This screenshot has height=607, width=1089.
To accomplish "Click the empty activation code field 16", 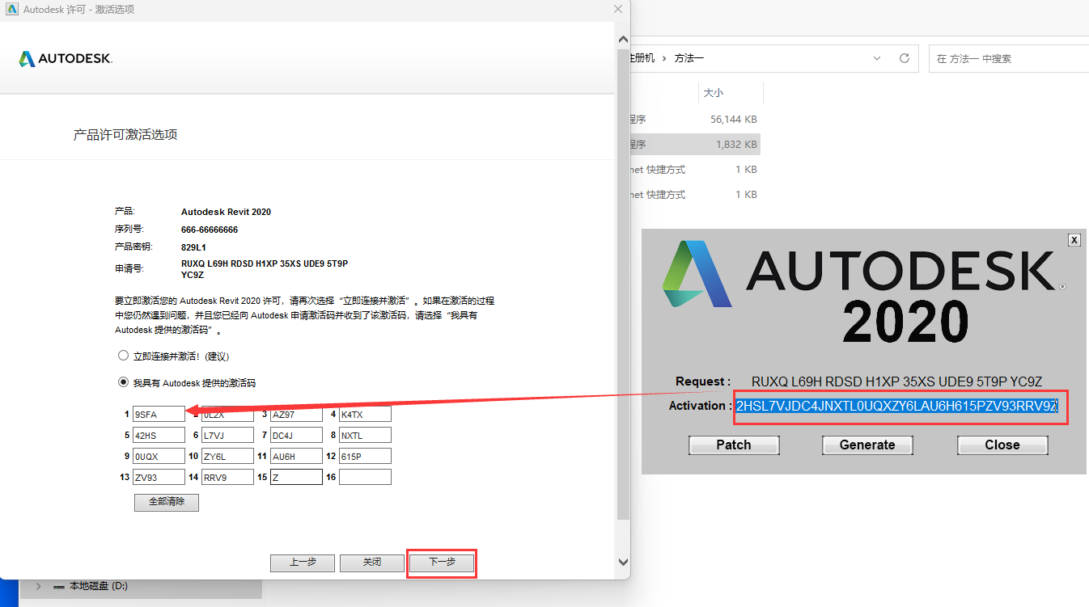I will coord(365,477).
